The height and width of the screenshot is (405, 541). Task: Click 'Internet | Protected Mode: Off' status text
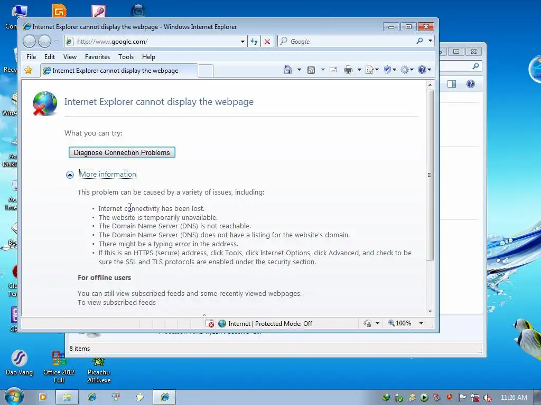(270, 324)
